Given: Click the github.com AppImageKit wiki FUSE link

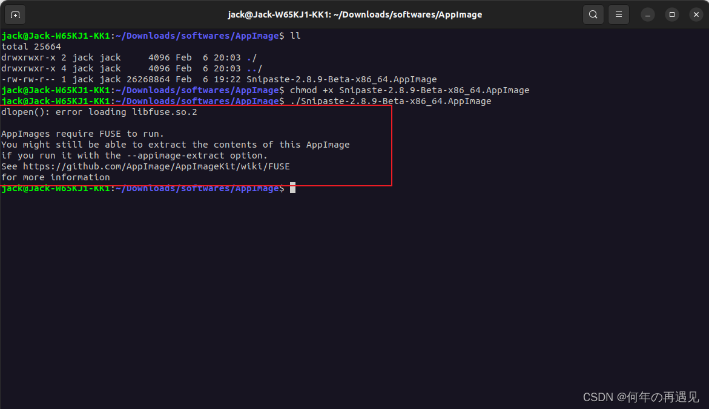Looking at the screenshot, I should point(156,166).
